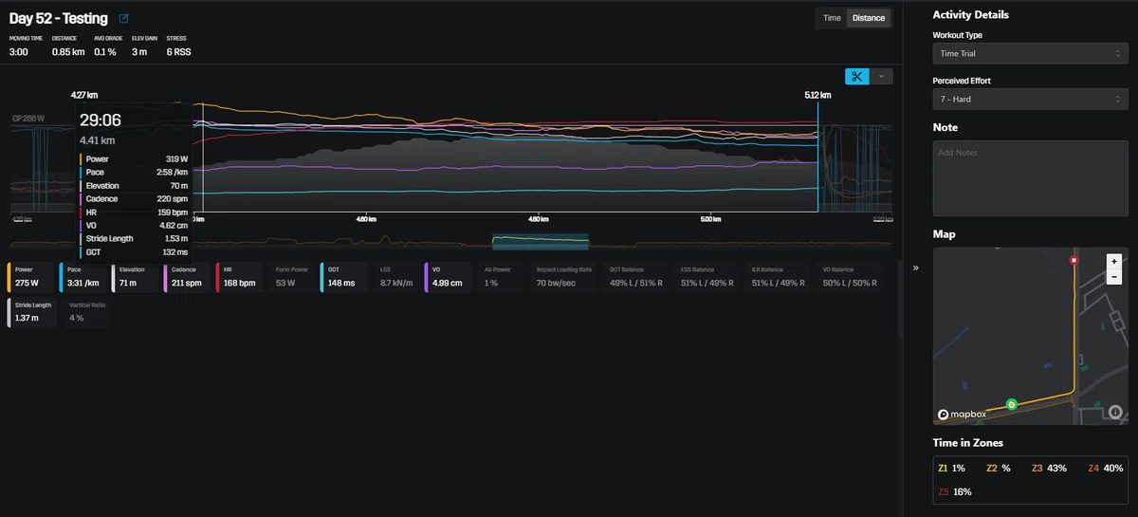Click the red end marker on the map
This screenshot has height=517, width=1138.
point(1074,260)
